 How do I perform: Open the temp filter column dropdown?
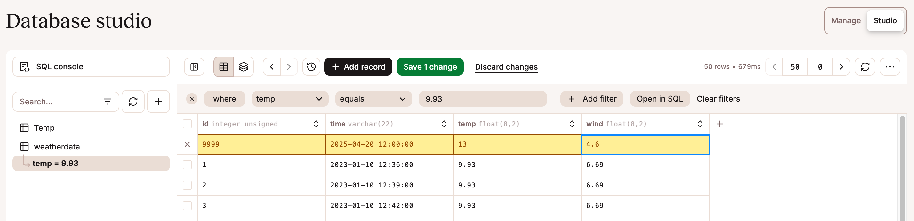coord(290,99)
